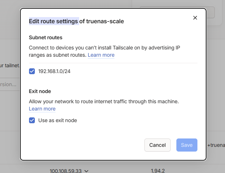The height and width of the screenshot is (173, 225).
Task: Click the Subnet routes section heading
Action: click(46, 37)
